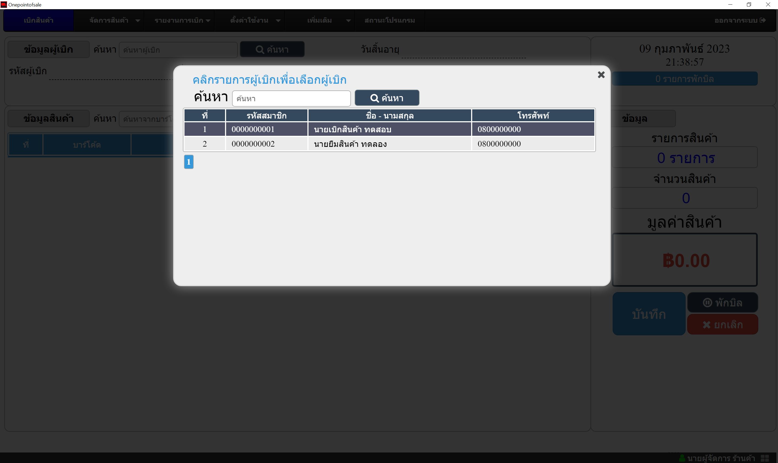The width and height of the screenshot is (778, 463).
Task: Click the รหัสสมาชิก column header
Action: [x=267, y=116]
